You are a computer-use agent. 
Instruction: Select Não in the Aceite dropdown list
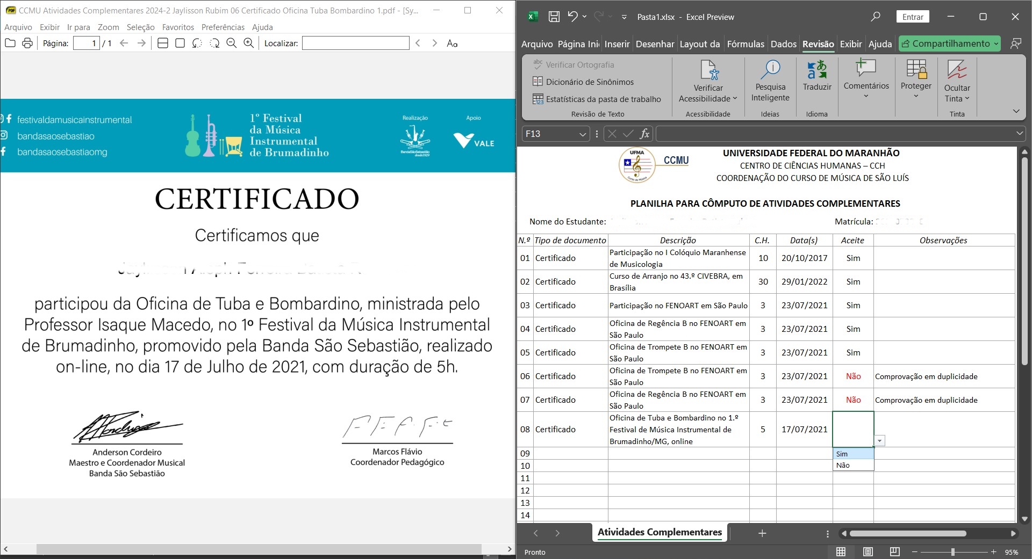click(x=853, y=465)
